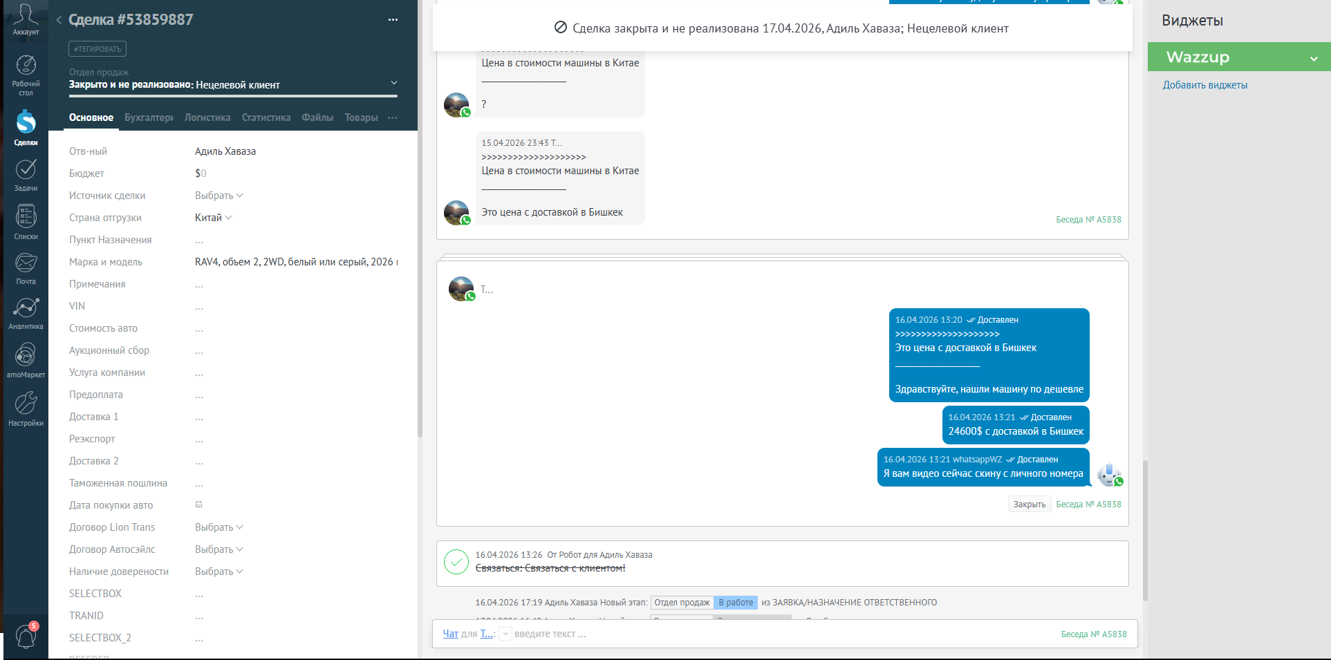Click the closed-deal notification banner
This screenshot has height=660, width=1331.
point(782,28)
